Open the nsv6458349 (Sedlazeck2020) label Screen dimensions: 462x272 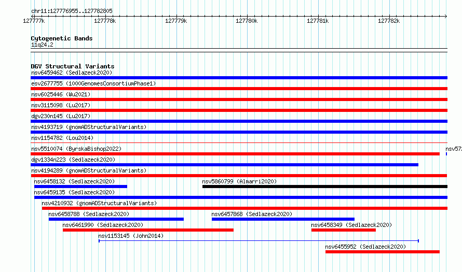pos(351,225)
